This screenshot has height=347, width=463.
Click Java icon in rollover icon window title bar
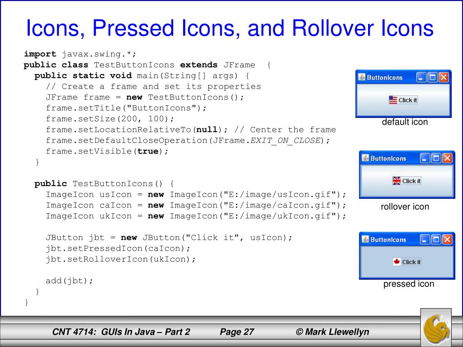coord(365,158)
